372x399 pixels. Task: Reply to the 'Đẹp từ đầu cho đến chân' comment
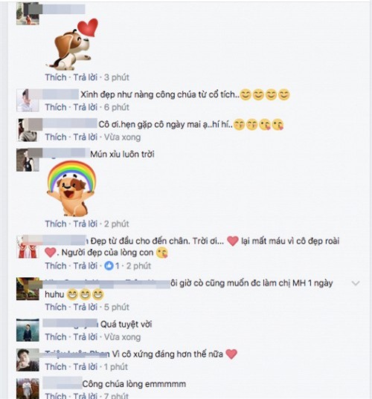86,266
